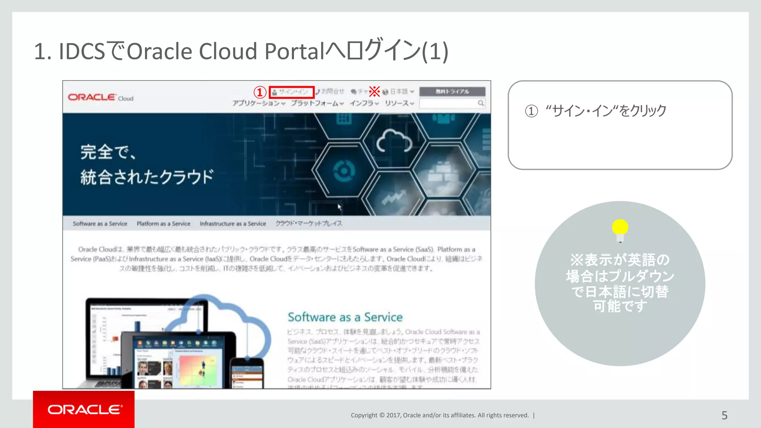Expand the リソース menu
761x428 pixels.
[x=399, y=103]
